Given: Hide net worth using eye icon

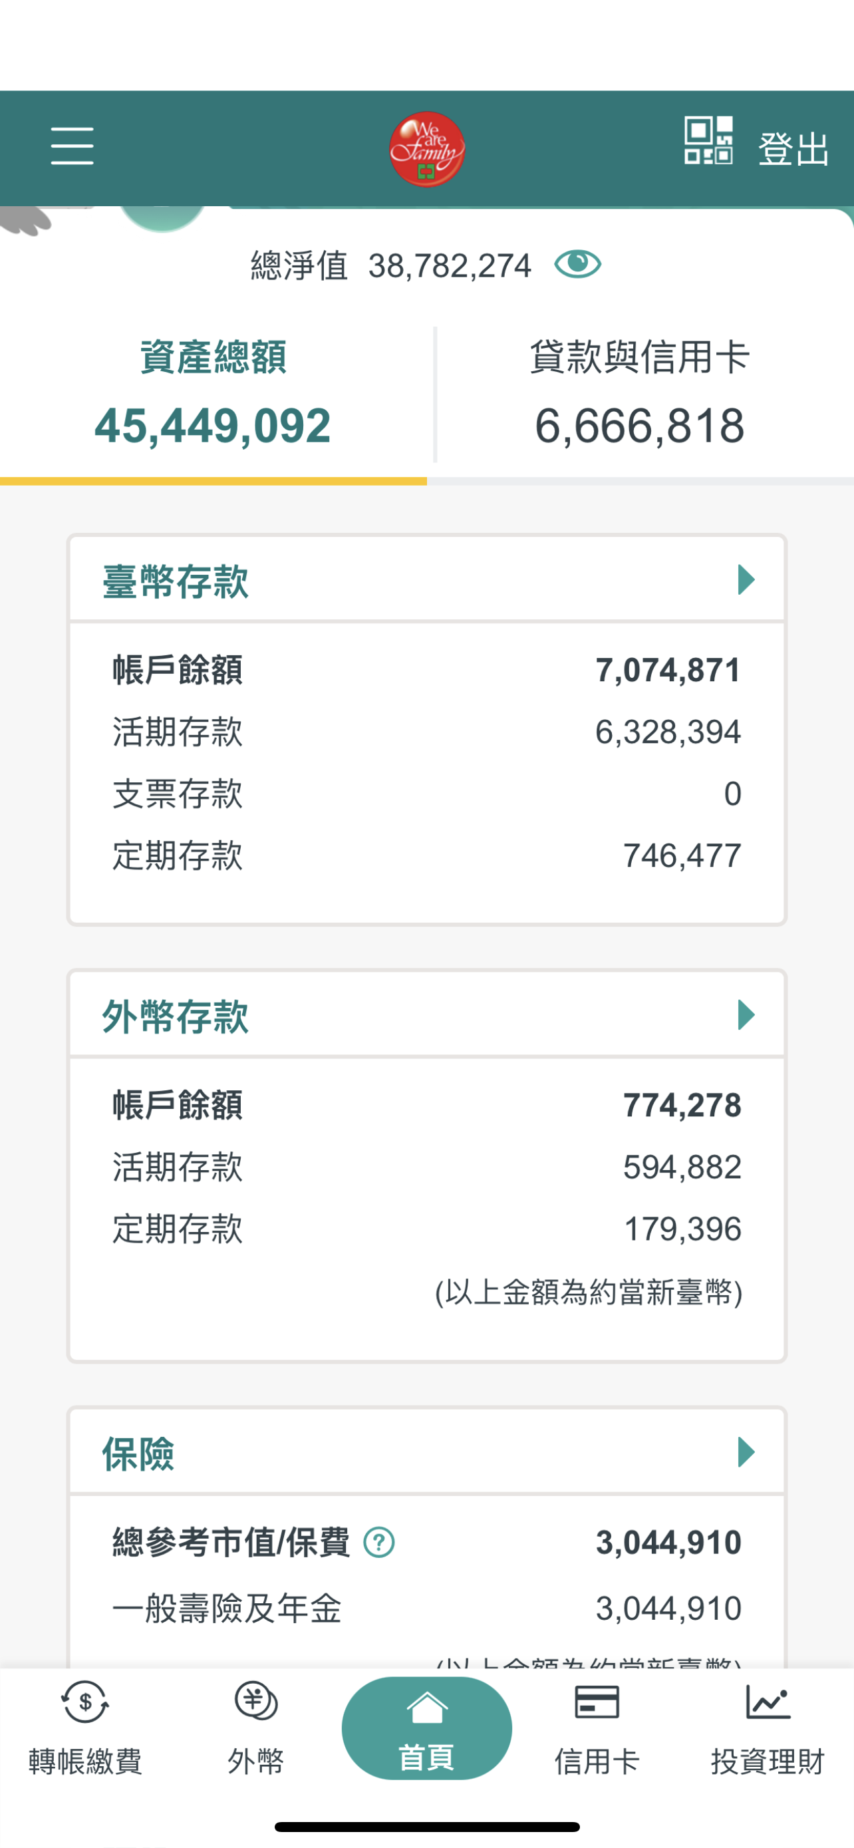Looking at the screenshot, I should tap(577, 265).
